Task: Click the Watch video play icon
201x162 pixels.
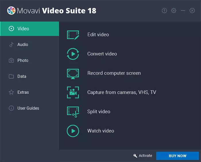Action: tap(73, 131)
